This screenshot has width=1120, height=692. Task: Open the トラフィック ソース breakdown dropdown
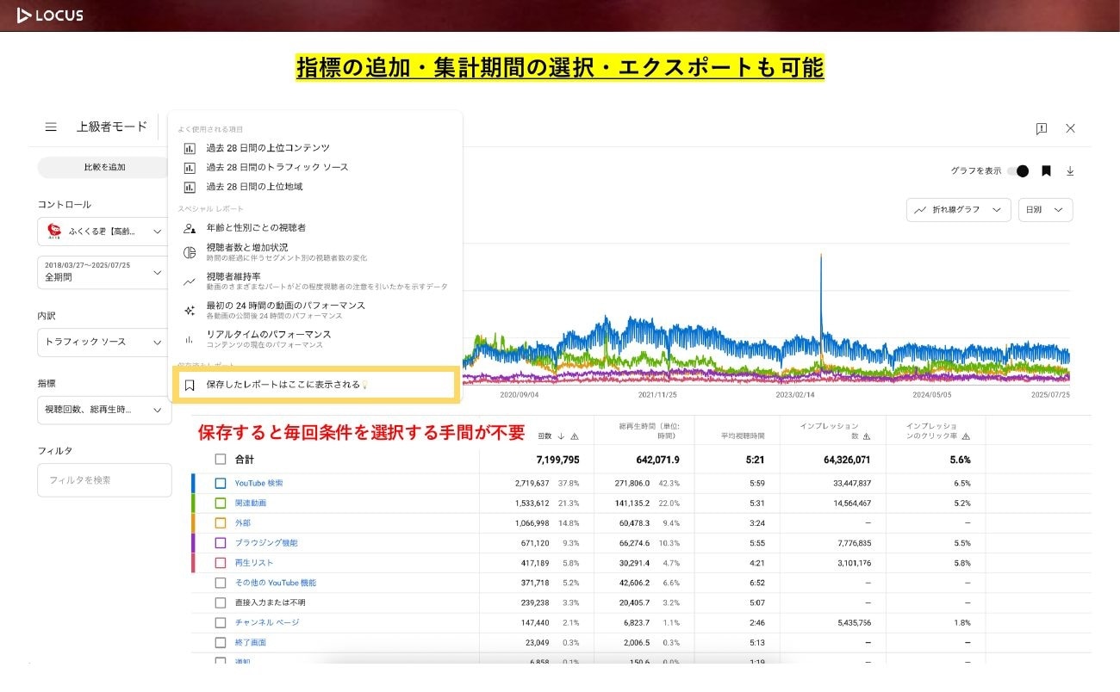pyautogui.click(x=103, y=342)
